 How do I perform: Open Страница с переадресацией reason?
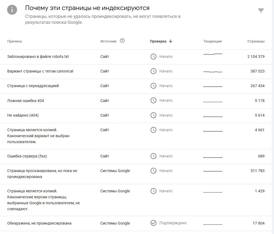pos(33,86)
